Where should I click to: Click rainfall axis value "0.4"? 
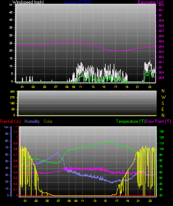[16, 172]
